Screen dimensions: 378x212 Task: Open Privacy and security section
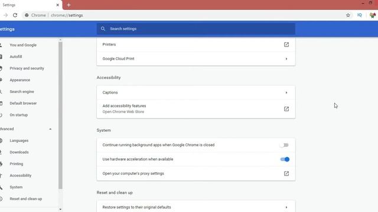[x=27, y=68]
